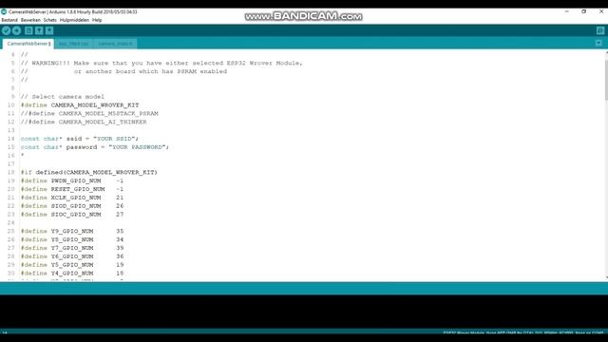Image resolution: width=608 pixels, height=342 pixels.
Task: Close the Arduino window
Action: pyautogui.click(x=601, y=12)
